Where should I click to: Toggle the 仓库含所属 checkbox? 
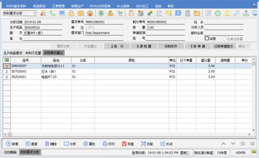click(x=224, y=38)
